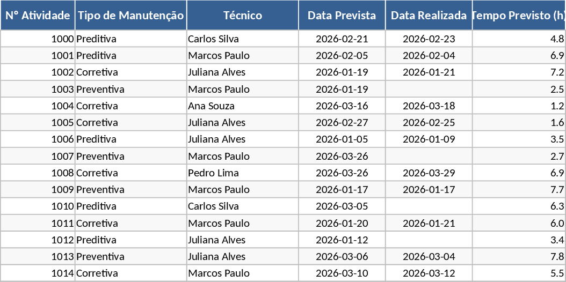Click the realized date 2026-03-29 cell
Screen dimensions: 566x282
pos(429,173)
